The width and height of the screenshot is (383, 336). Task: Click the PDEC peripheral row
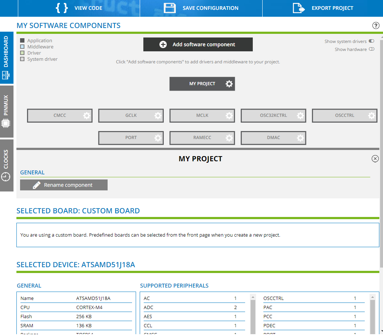coord(314,325)
